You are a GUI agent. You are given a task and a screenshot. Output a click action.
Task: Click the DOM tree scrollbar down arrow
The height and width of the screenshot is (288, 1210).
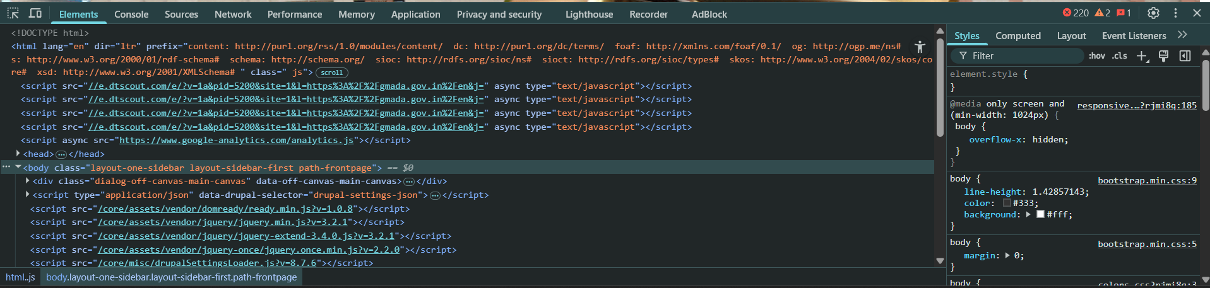pyautogui.click(x=940, y=260)
